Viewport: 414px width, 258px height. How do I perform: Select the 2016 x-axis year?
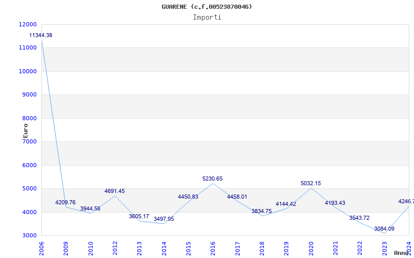[x=213, y=249]
